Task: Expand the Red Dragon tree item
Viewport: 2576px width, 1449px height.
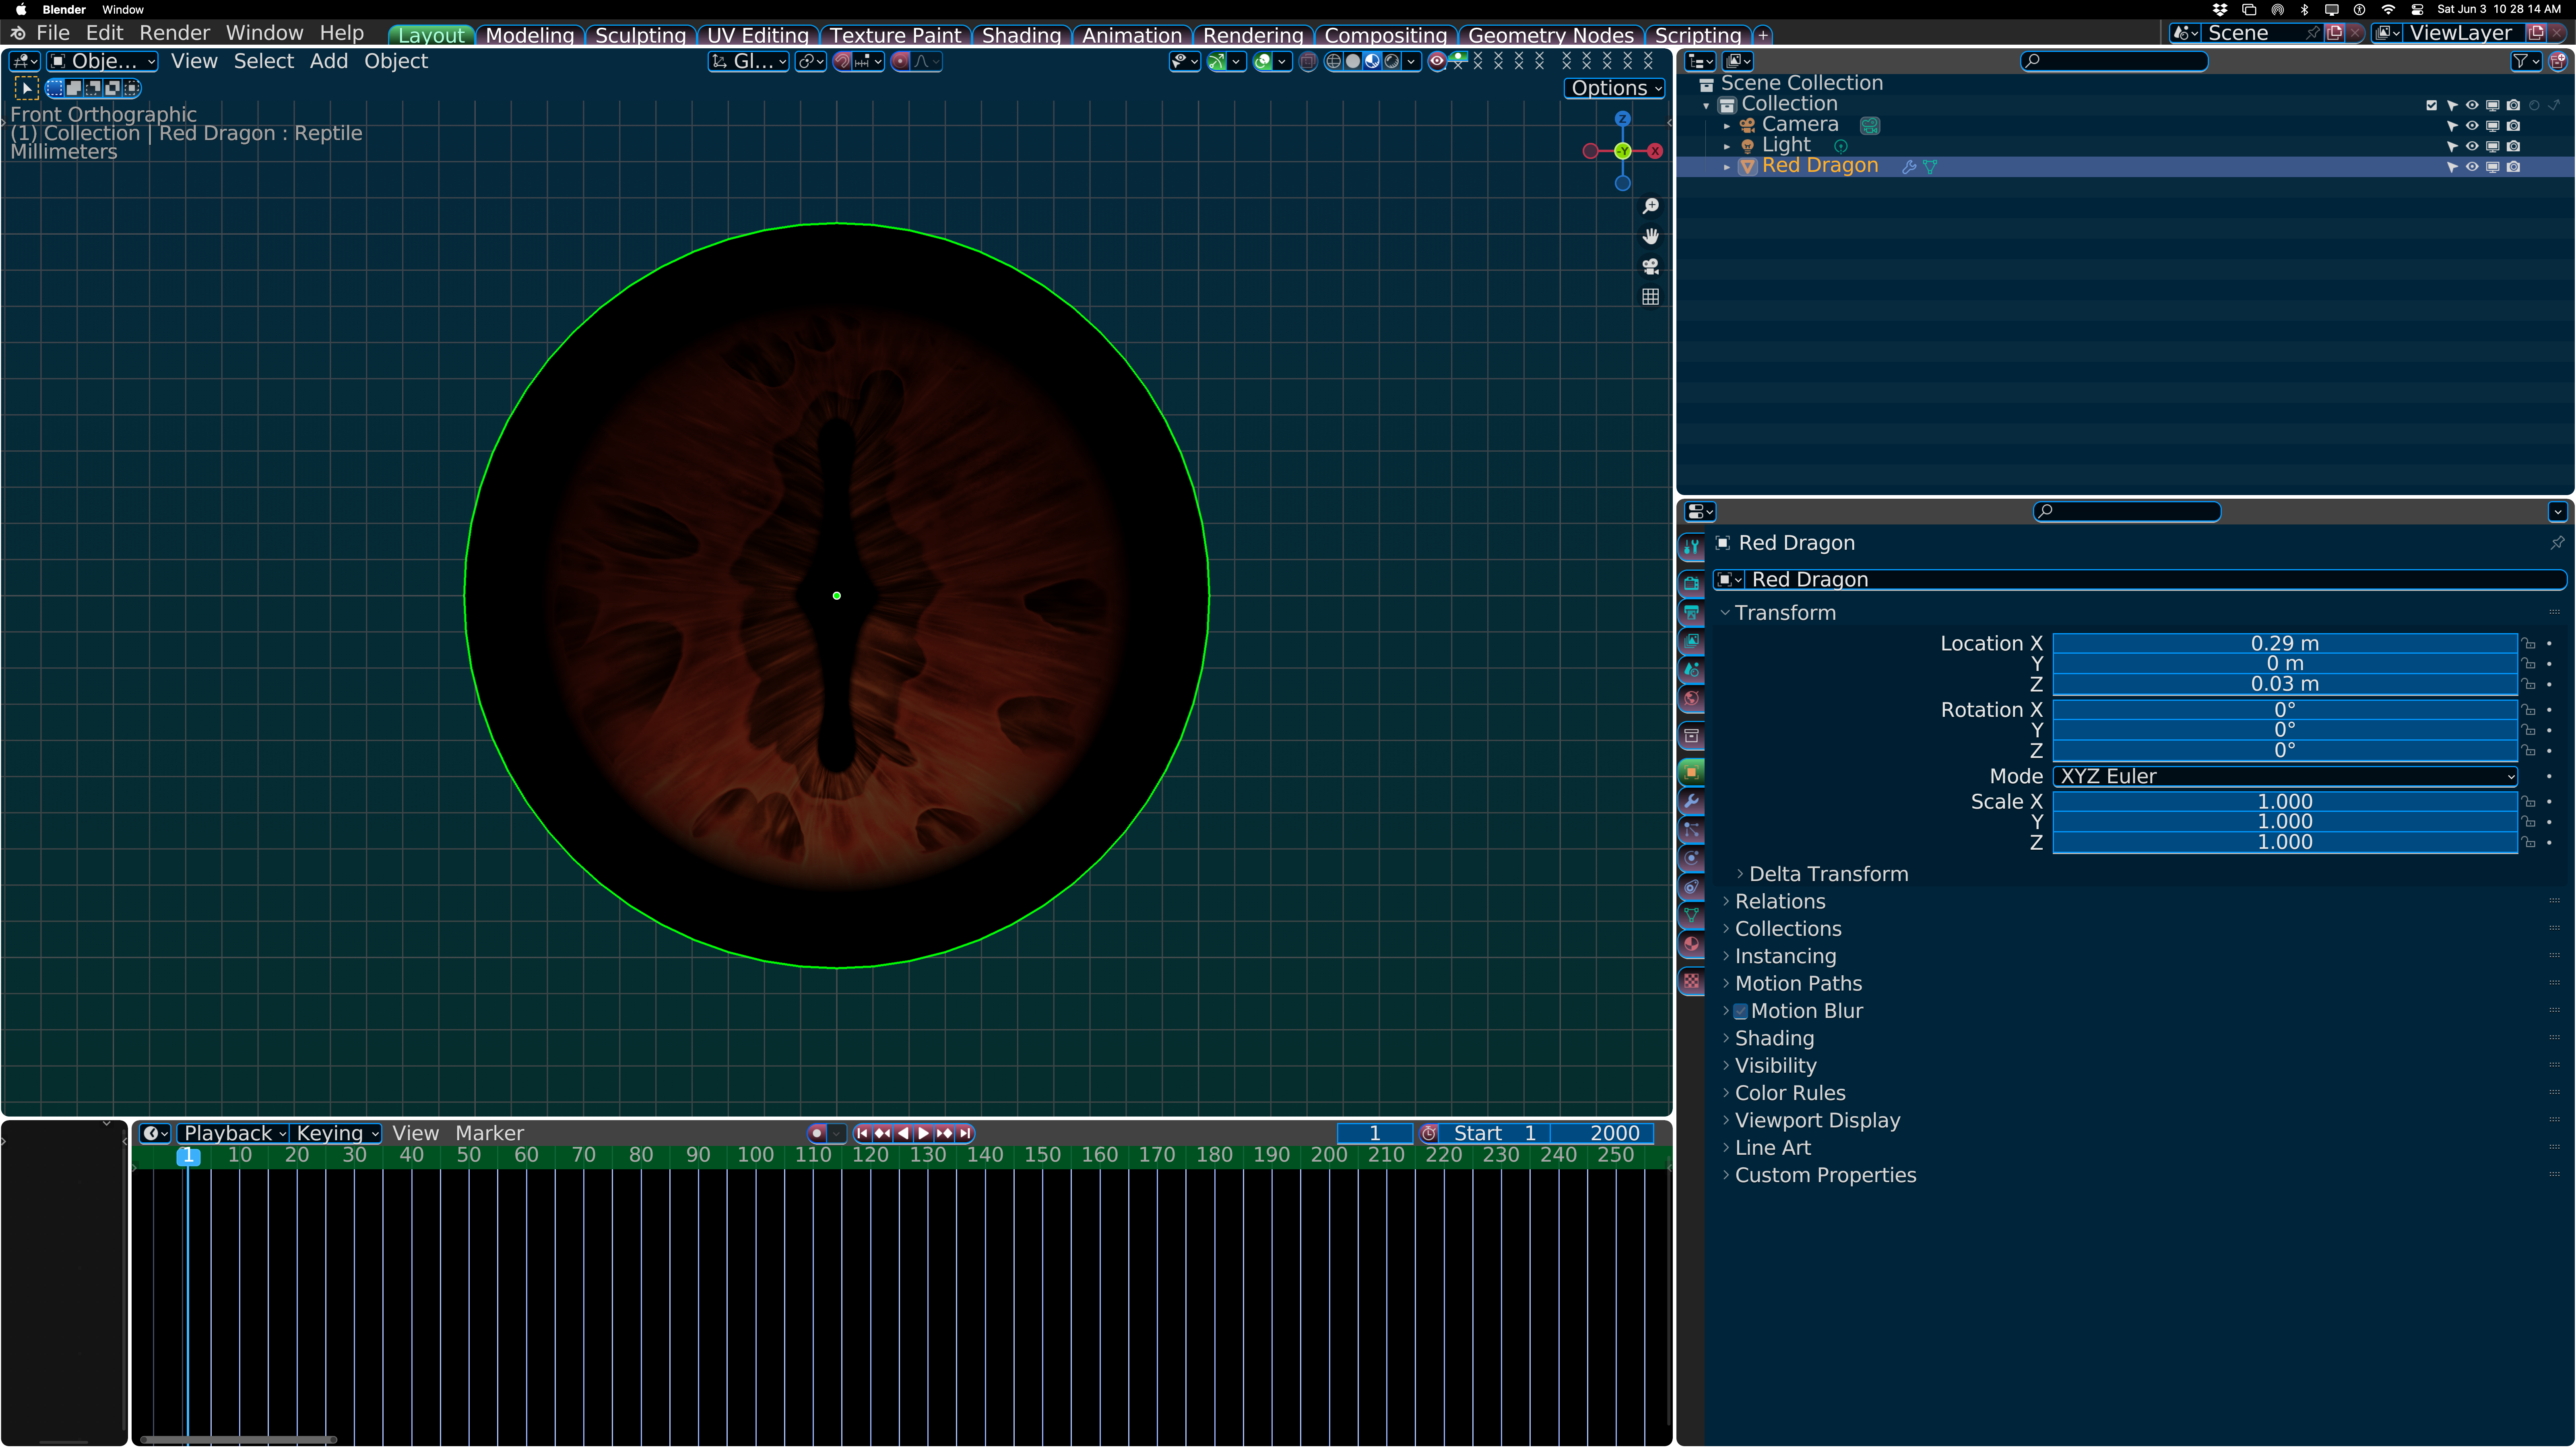Action: pyautogui.click(x=1727, y=167)
